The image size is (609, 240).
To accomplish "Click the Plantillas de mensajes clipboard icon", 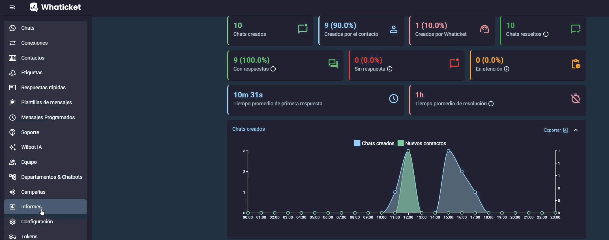I will tap(12, 102).
